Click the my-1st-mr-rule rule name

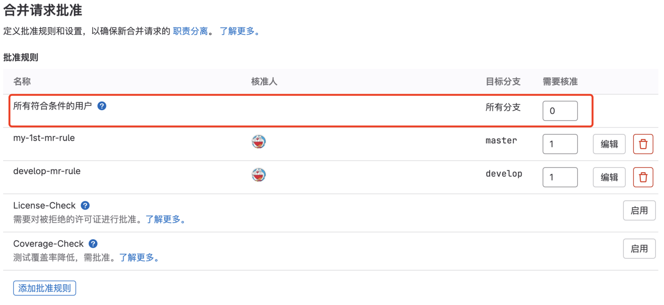[44, 138]
